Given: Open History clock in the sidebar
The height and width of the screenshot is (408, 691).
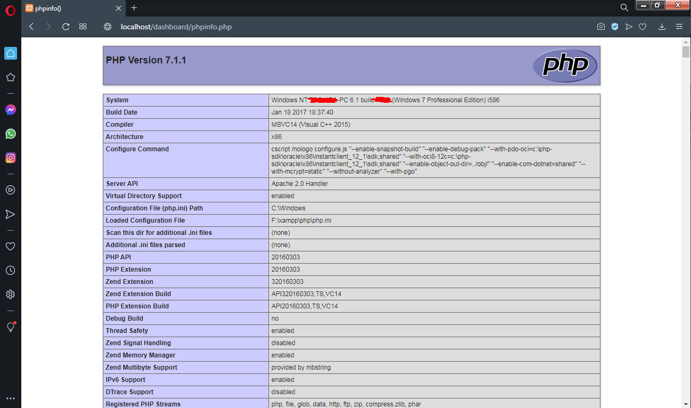Looking at the screenshot, I should coord(11,270).
